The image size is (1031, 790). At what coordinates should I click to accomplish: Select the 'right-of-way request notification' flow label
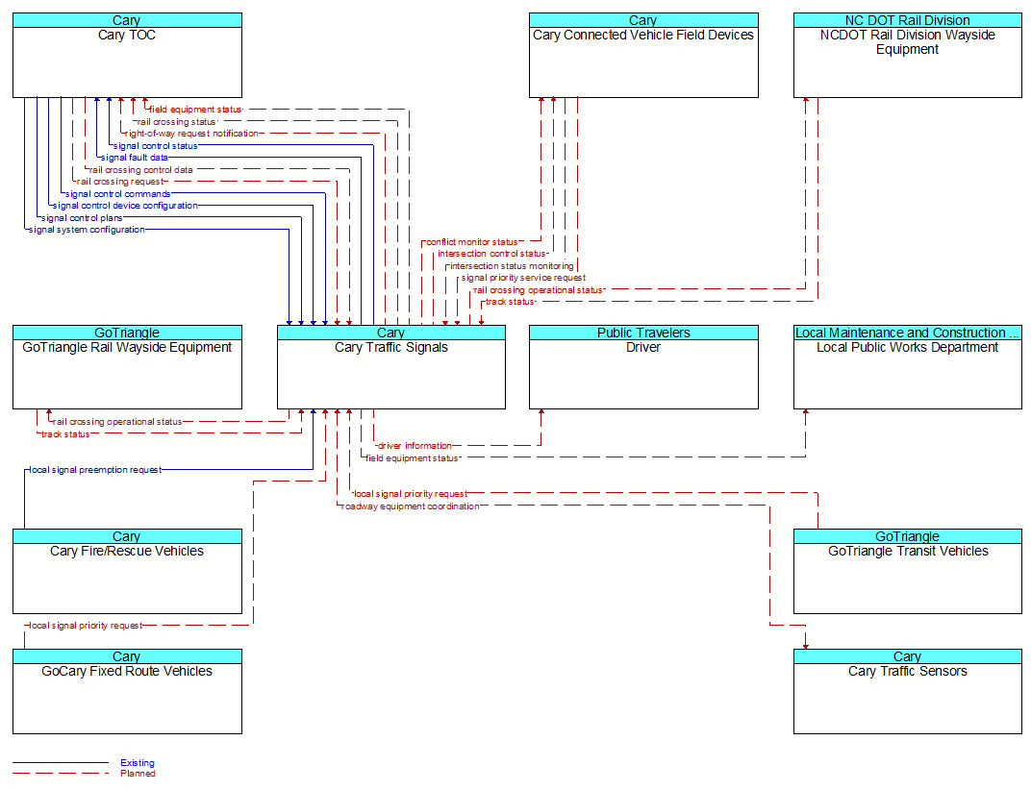(x=192, y=134)
